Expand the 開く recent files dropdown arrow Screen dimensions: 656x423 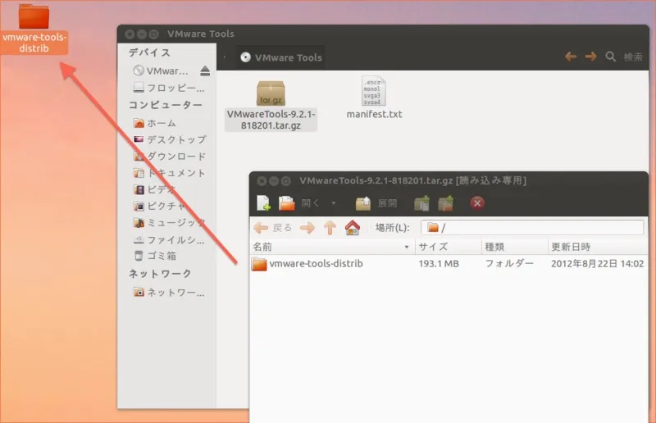(334, 203)
